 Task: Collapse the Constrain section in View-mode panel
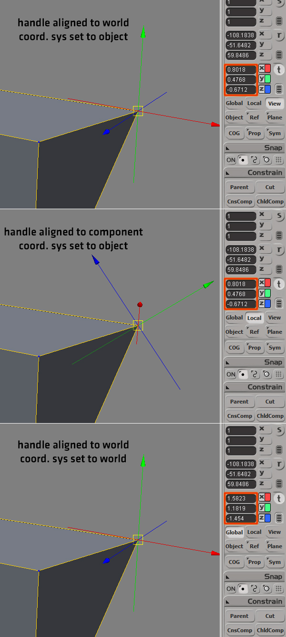pyautogui.click(x=255, y=172)
